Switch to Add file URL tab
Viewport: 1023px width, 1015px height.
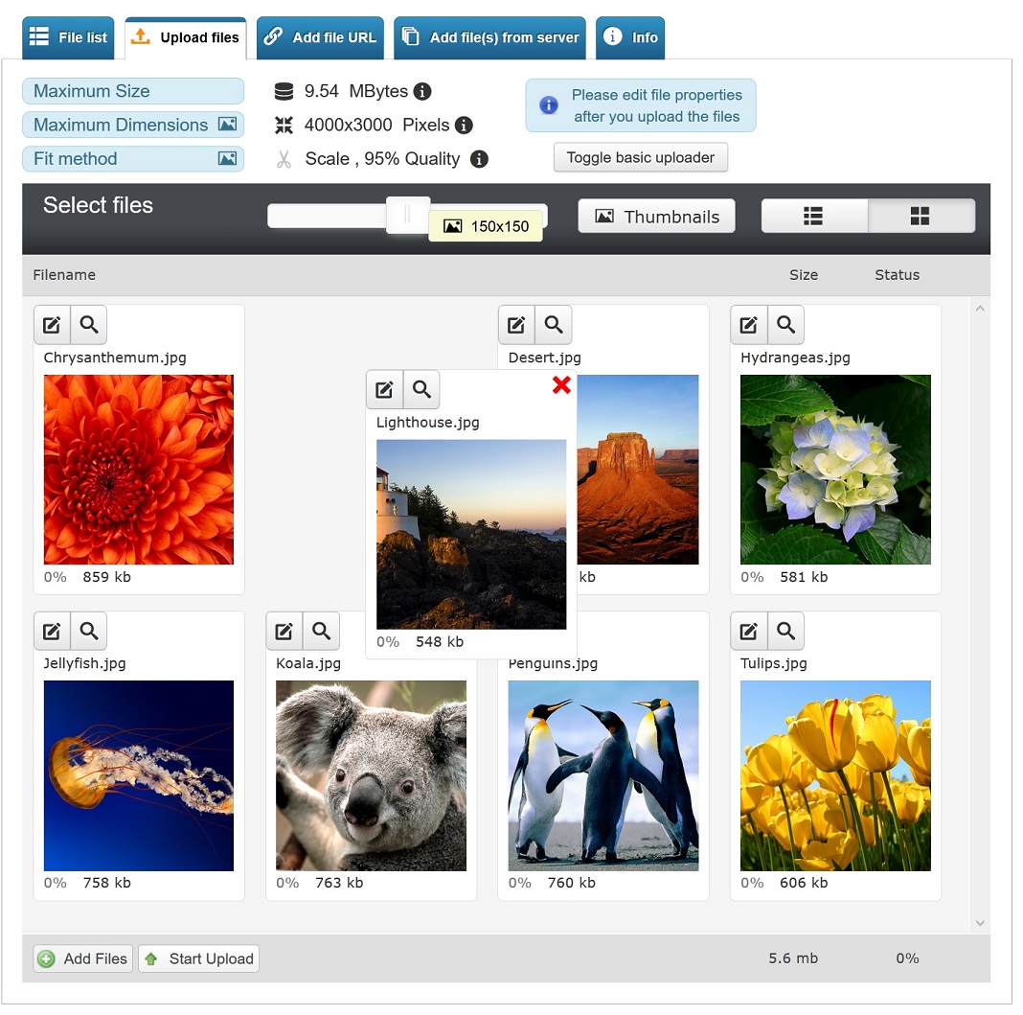(x=321, y=38)
